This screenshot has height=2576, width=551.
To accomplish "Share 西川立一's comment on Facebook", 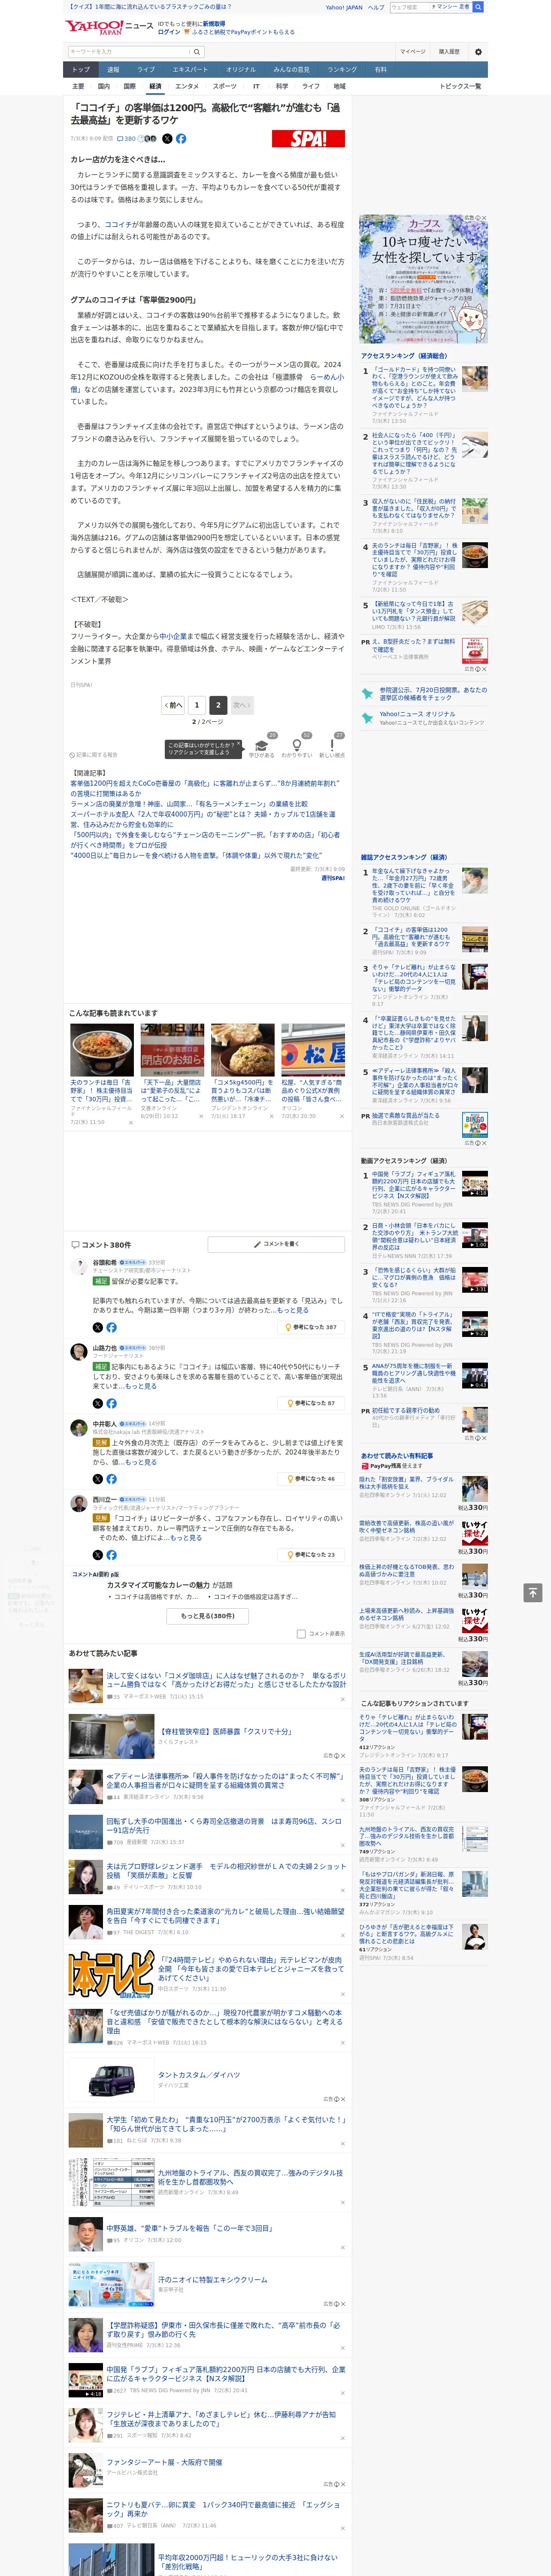I will [111, 1554].
